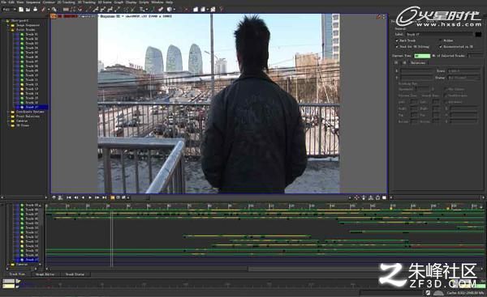Switch to the Graph Editor tab
Screen dimensions: 487x297
45,274
